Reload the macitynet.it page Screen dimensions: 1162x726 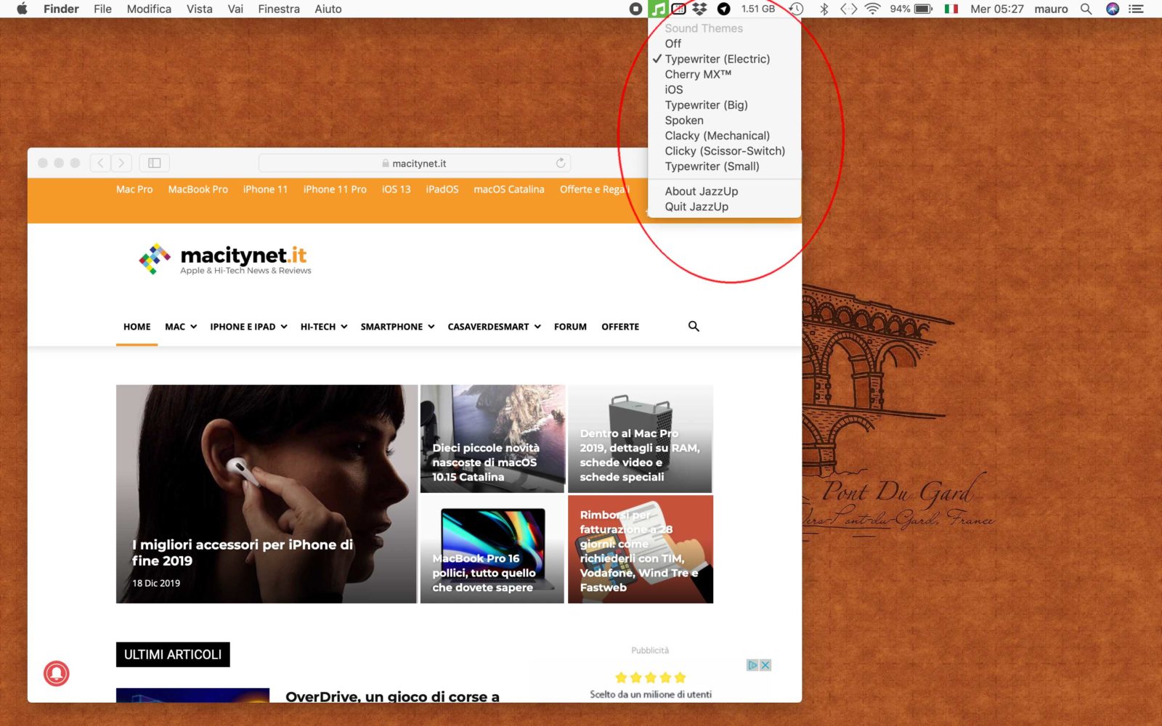561,163
